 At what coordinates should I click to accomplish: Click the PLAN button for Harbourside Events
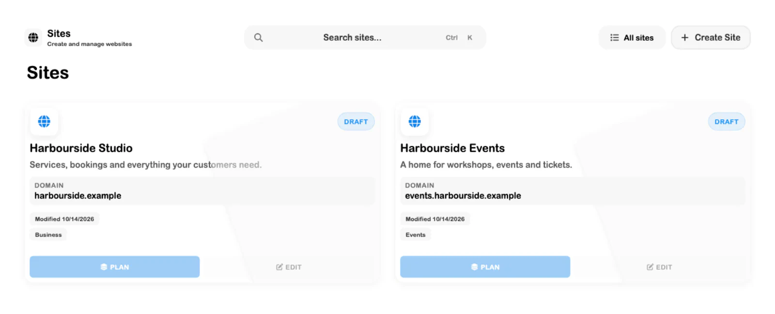coord(485,267)
